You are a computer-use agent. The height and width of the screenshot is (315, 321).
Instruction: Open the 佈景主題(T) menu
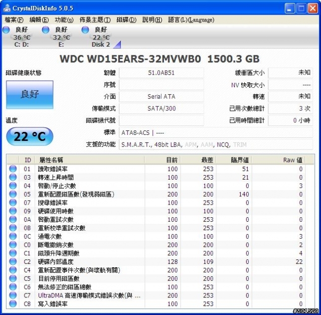95,20
